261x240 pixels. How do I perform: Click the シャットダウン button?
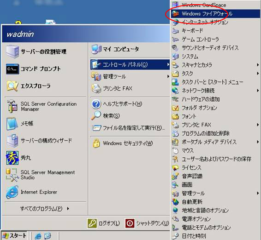coord(147,223)
